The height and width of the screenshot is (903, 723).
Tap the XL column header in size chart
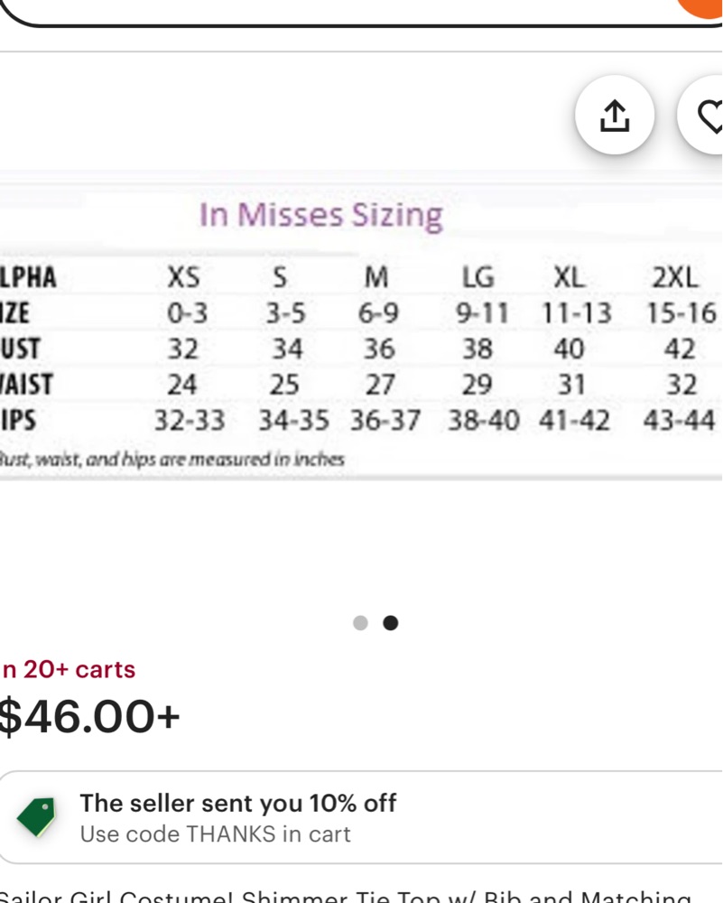click(x=570, y=277)
